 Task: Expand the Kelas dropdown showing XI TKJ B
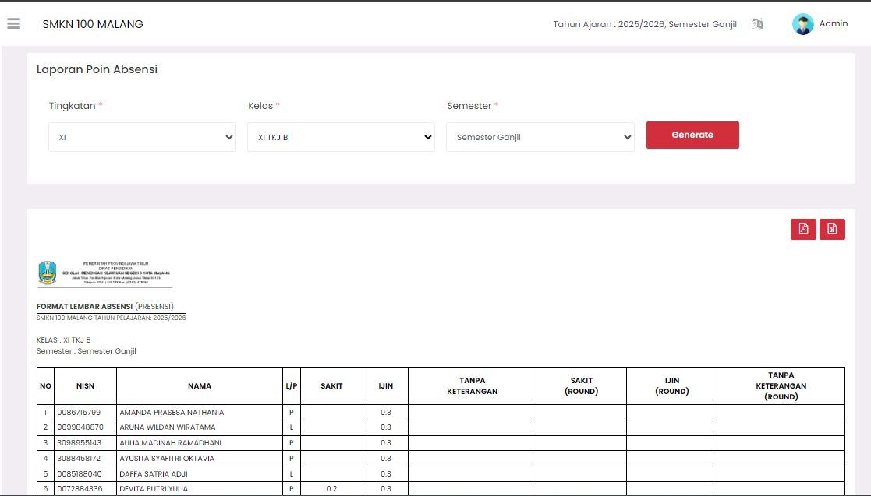[341, 137]
